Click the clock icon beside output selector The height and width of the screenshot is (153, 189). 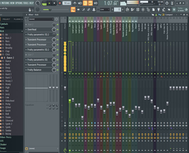(26, 149)
